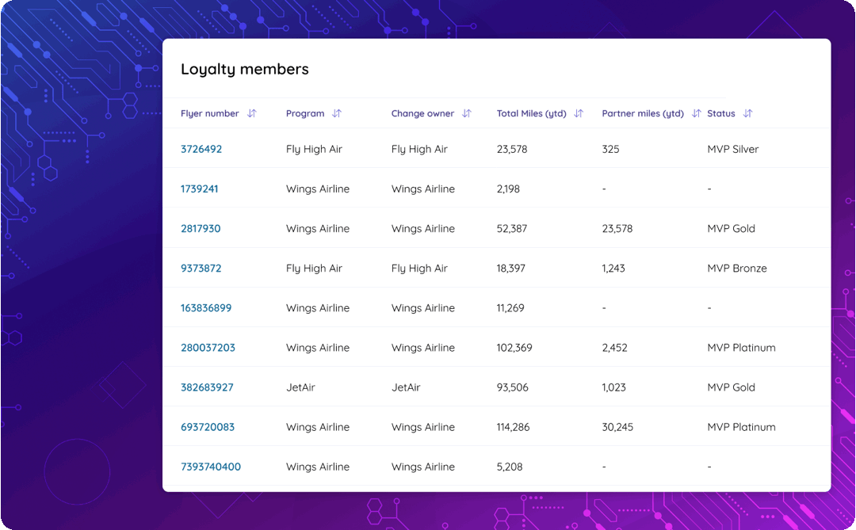
Task: Click the partner miles value 1,023
Action: 614,387
